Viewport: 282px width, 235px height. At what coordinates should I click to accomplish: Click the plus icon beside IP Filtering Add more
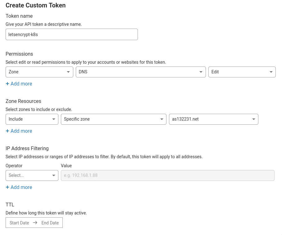point(7,187)
